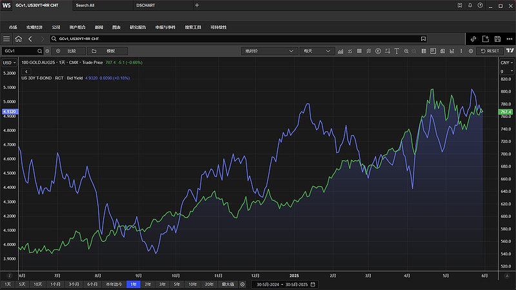This screenshot has height=290, width=516.
Task: Toggle the 5天 range button
Action: click(x=22, y=284)
